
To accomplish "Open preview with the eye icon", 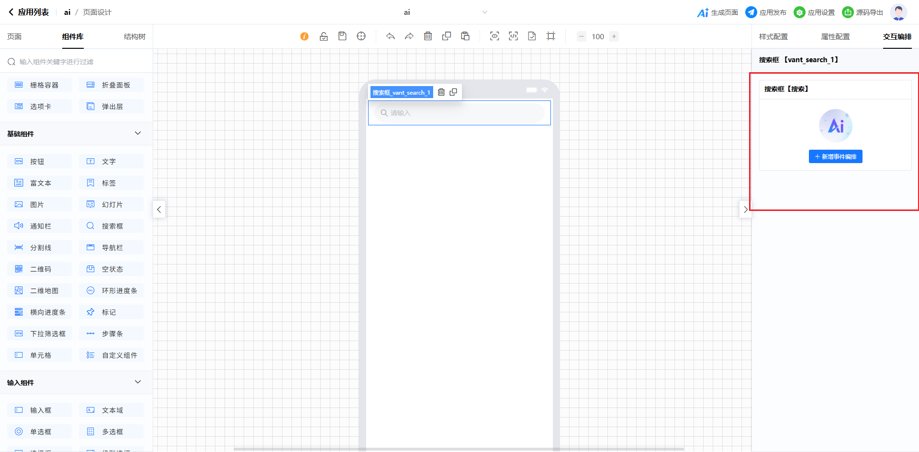I will pos(494,36).
